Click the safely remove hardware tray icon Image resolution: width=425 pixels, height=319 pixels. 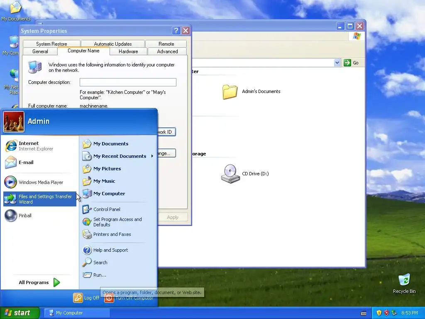click(x=394, y=313)
